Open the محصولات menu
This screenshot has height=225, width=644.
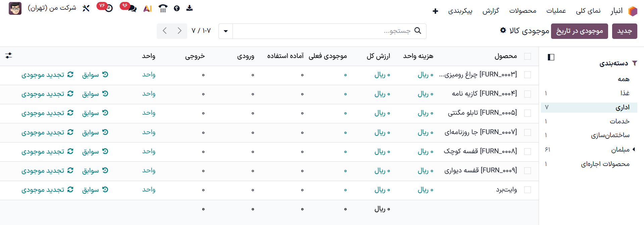tap(523, 11)
